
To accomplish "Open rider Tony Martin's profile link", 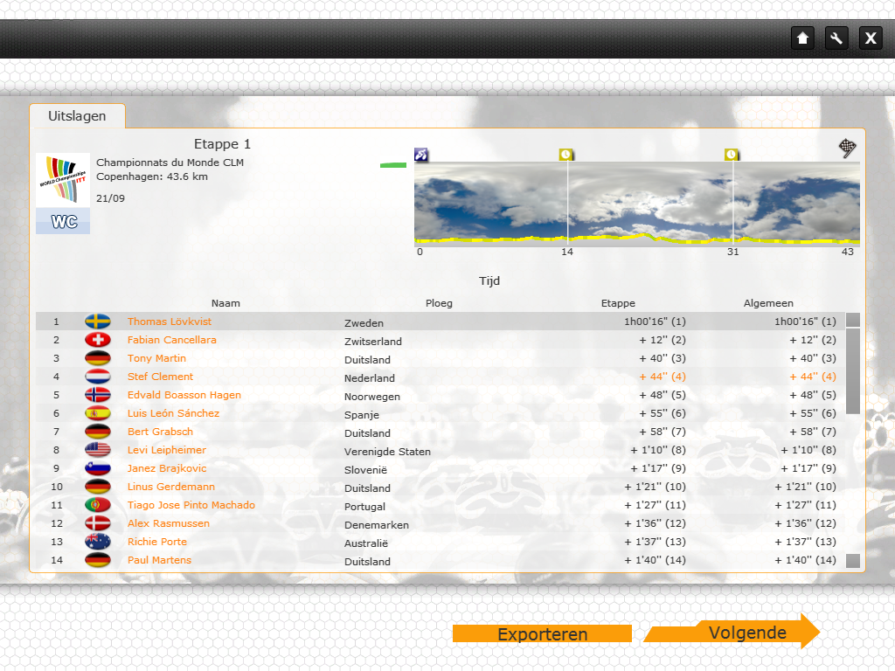I will [156, 358].
